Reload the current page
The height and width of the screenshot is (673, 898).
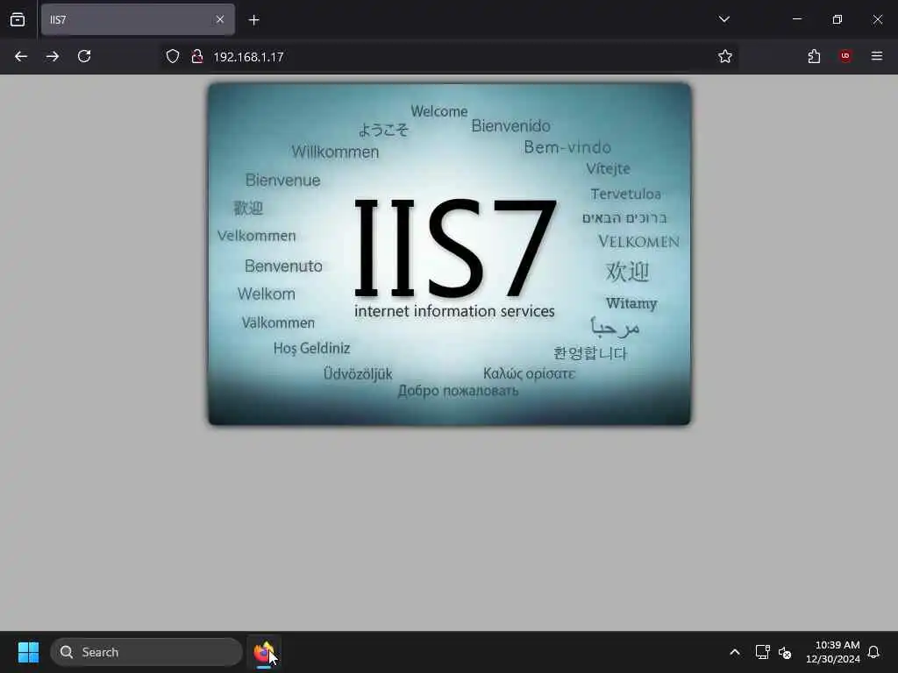[x=84, y=56]
